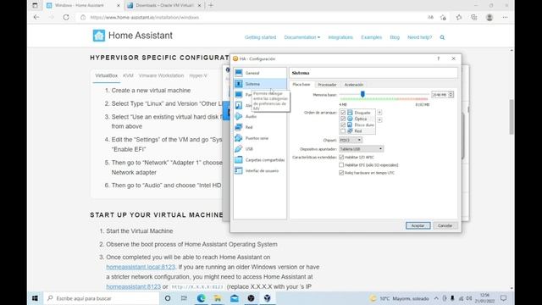Image resolution: width=542 pixels, height=305 pixels.
Task: Click the help question mark in HA dialog
Action: pos(439,58)
